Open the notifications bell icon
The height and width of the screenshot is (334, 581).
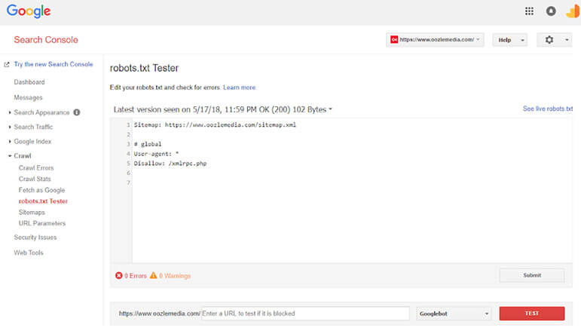click(x=551, y=11)
